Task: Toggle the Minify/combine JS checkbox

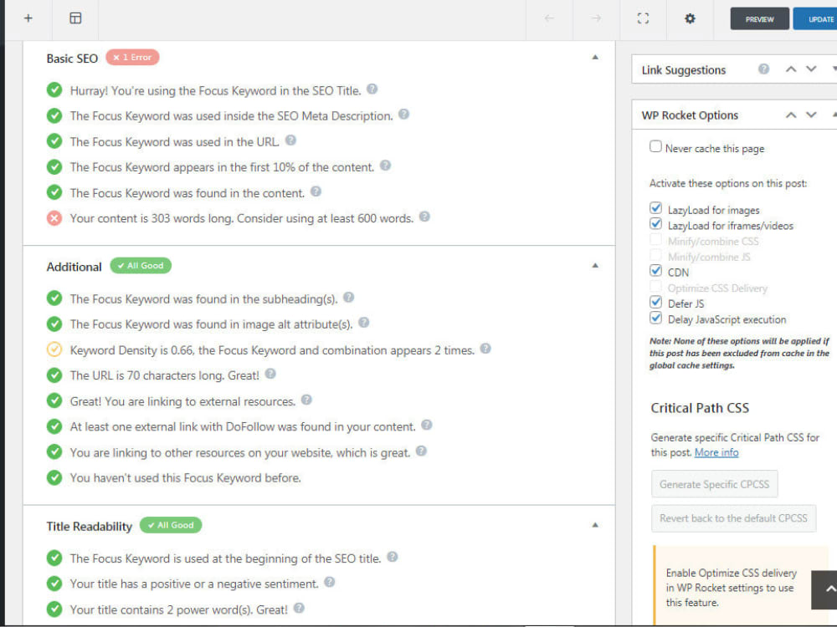Action: [x=655, y=255]
